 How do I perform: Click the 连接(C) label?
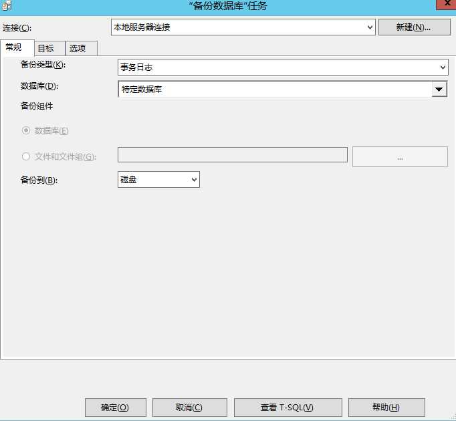point(17,28)
